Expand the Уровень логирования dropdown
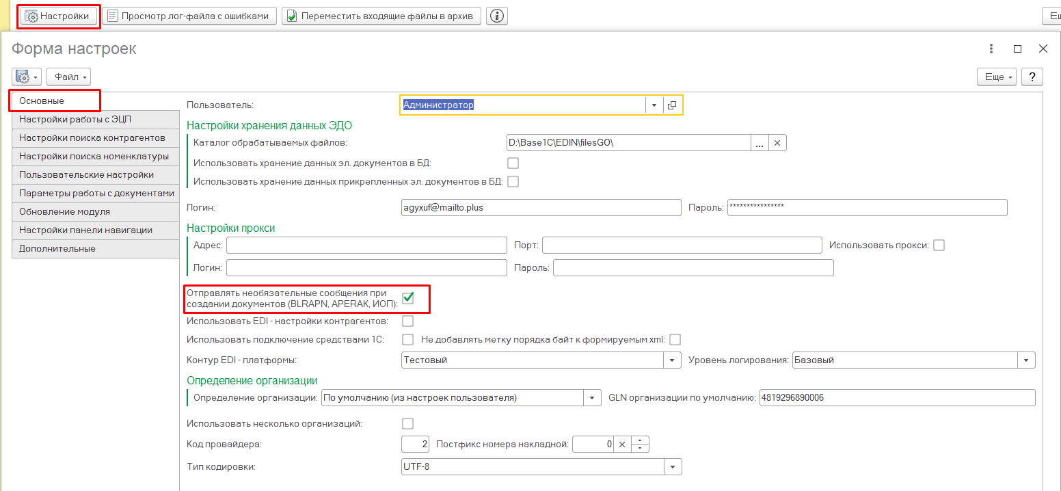Screen dimensions: 1061x491 point(1026,360)
